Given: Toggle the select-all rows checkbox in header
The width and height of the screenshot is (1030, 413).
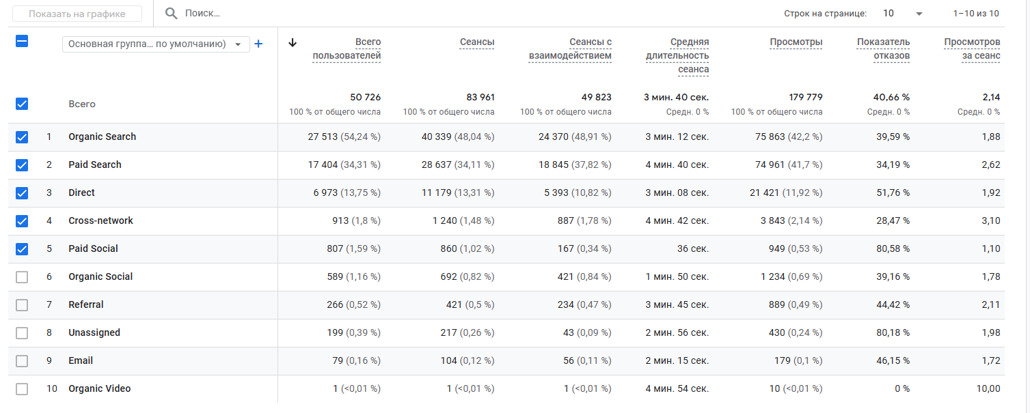Looking at the screenshot, I should click(x=22, y=41).
